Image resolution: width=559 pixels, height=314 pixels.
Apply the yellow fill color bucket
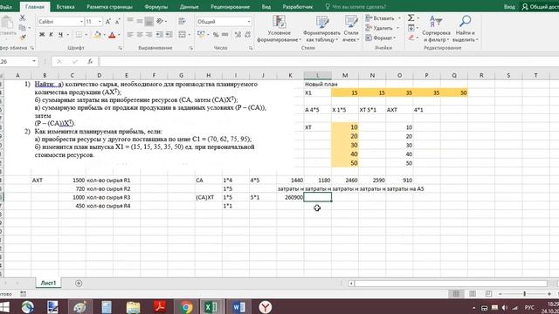(97, 35)
